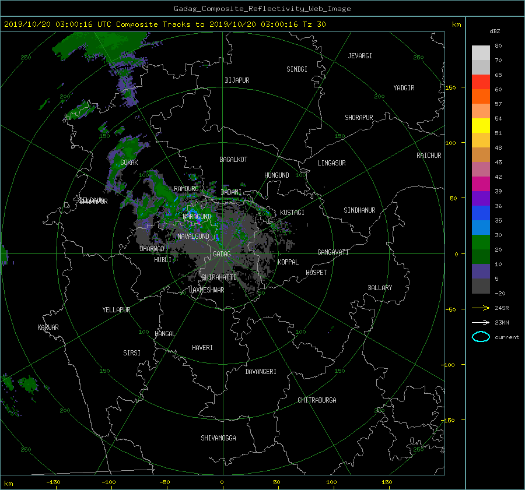Click the JEVARGI city label

[360, 56]
